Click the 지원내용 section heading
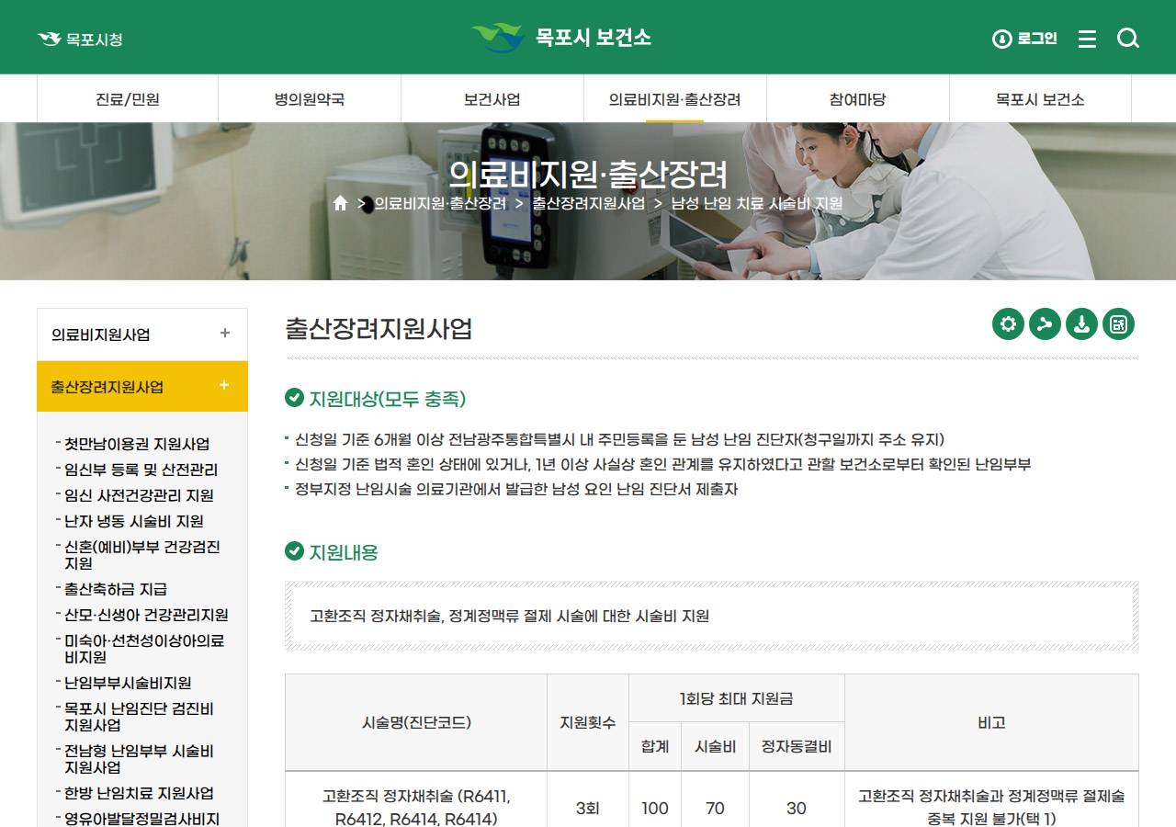The image size is (1176, 827). [x=344, y=552]
